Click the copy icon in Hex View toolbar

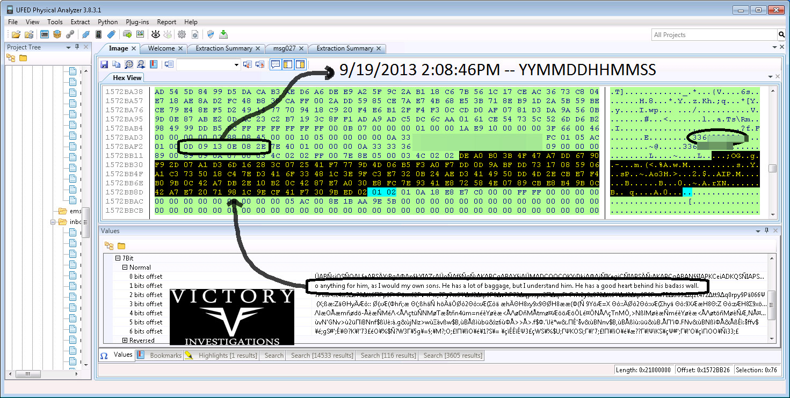(117, 64)
